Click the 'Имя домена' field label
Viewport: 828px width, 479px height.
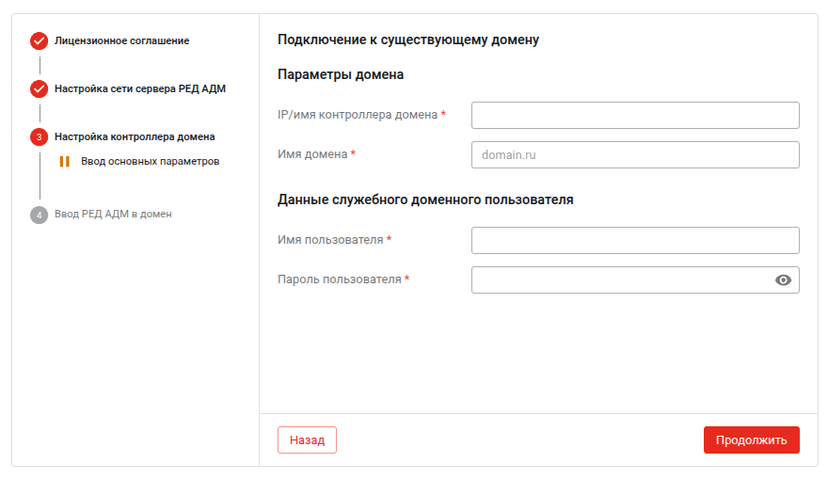pos(312,154)
